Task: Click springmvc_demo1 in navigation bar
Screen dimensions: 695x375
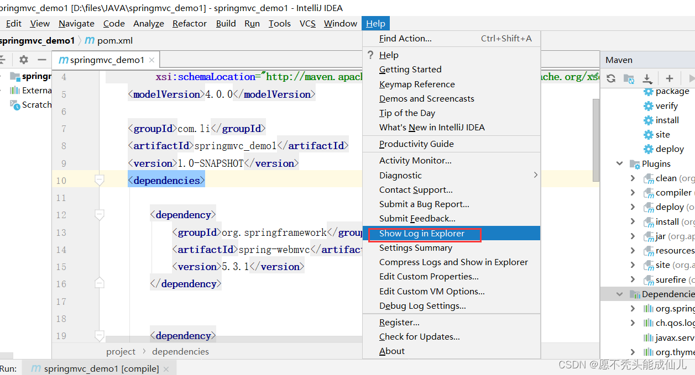Action: (37, 40)
